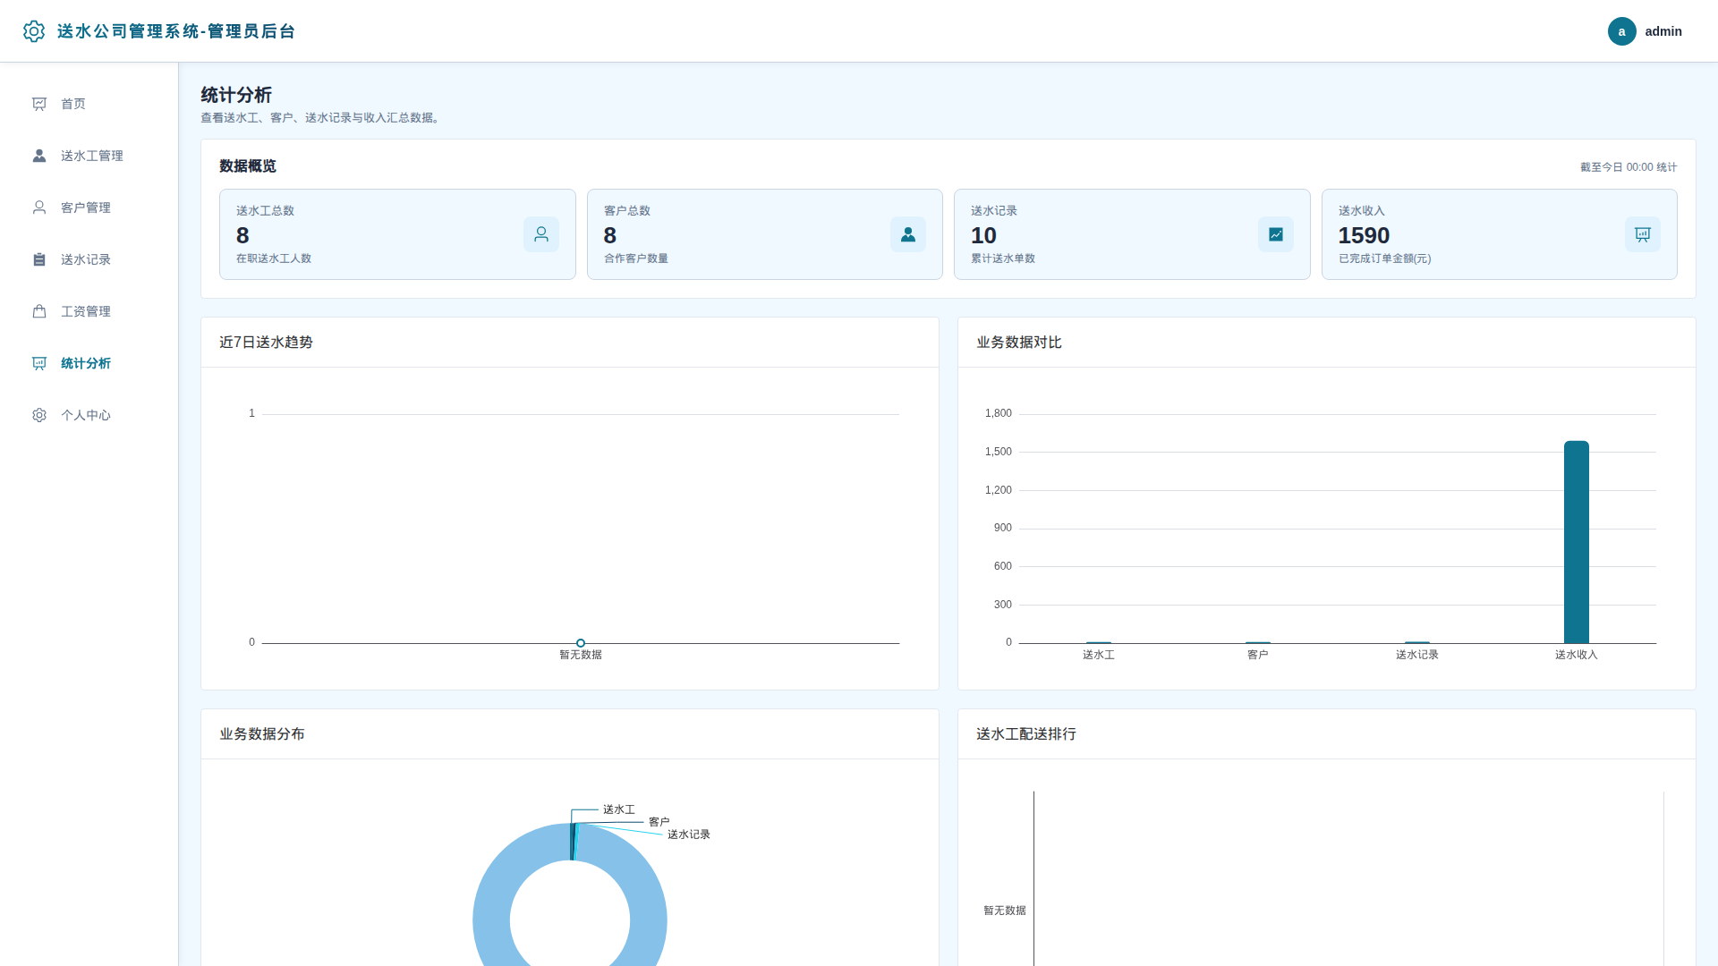
Task: Click the 截至今日 00:00 统计 timestamp
Action: 1629,167
